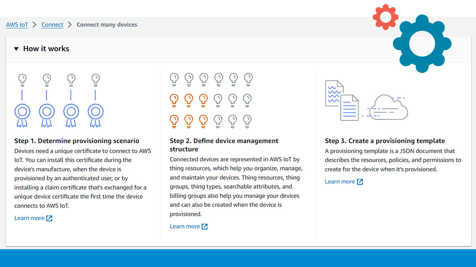Click the chevron between AWS IoT and Connect
Screen dimensions: 476x267
click(x=35, y=25)
